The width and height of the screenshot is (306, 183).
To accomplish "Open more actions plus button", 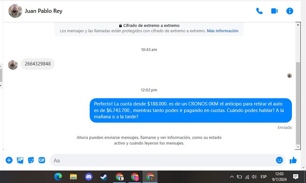I will coord(9,160).
